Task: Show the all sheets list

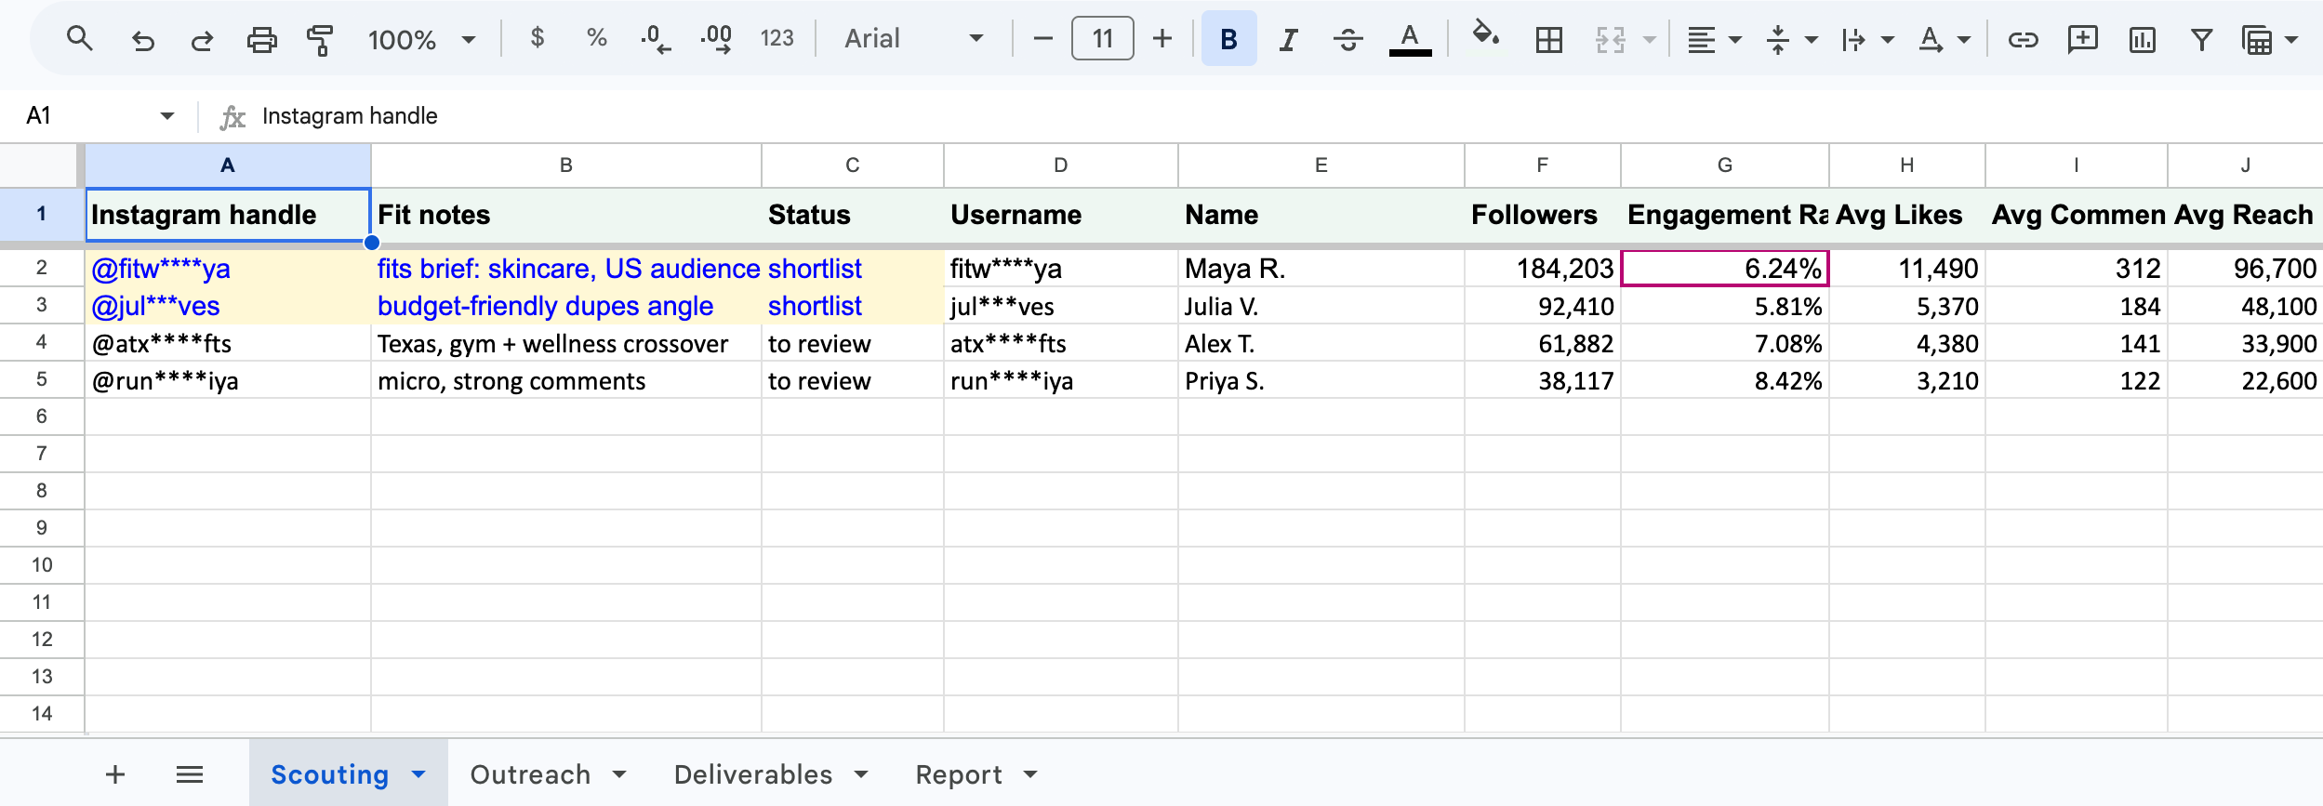Action: 190,773
